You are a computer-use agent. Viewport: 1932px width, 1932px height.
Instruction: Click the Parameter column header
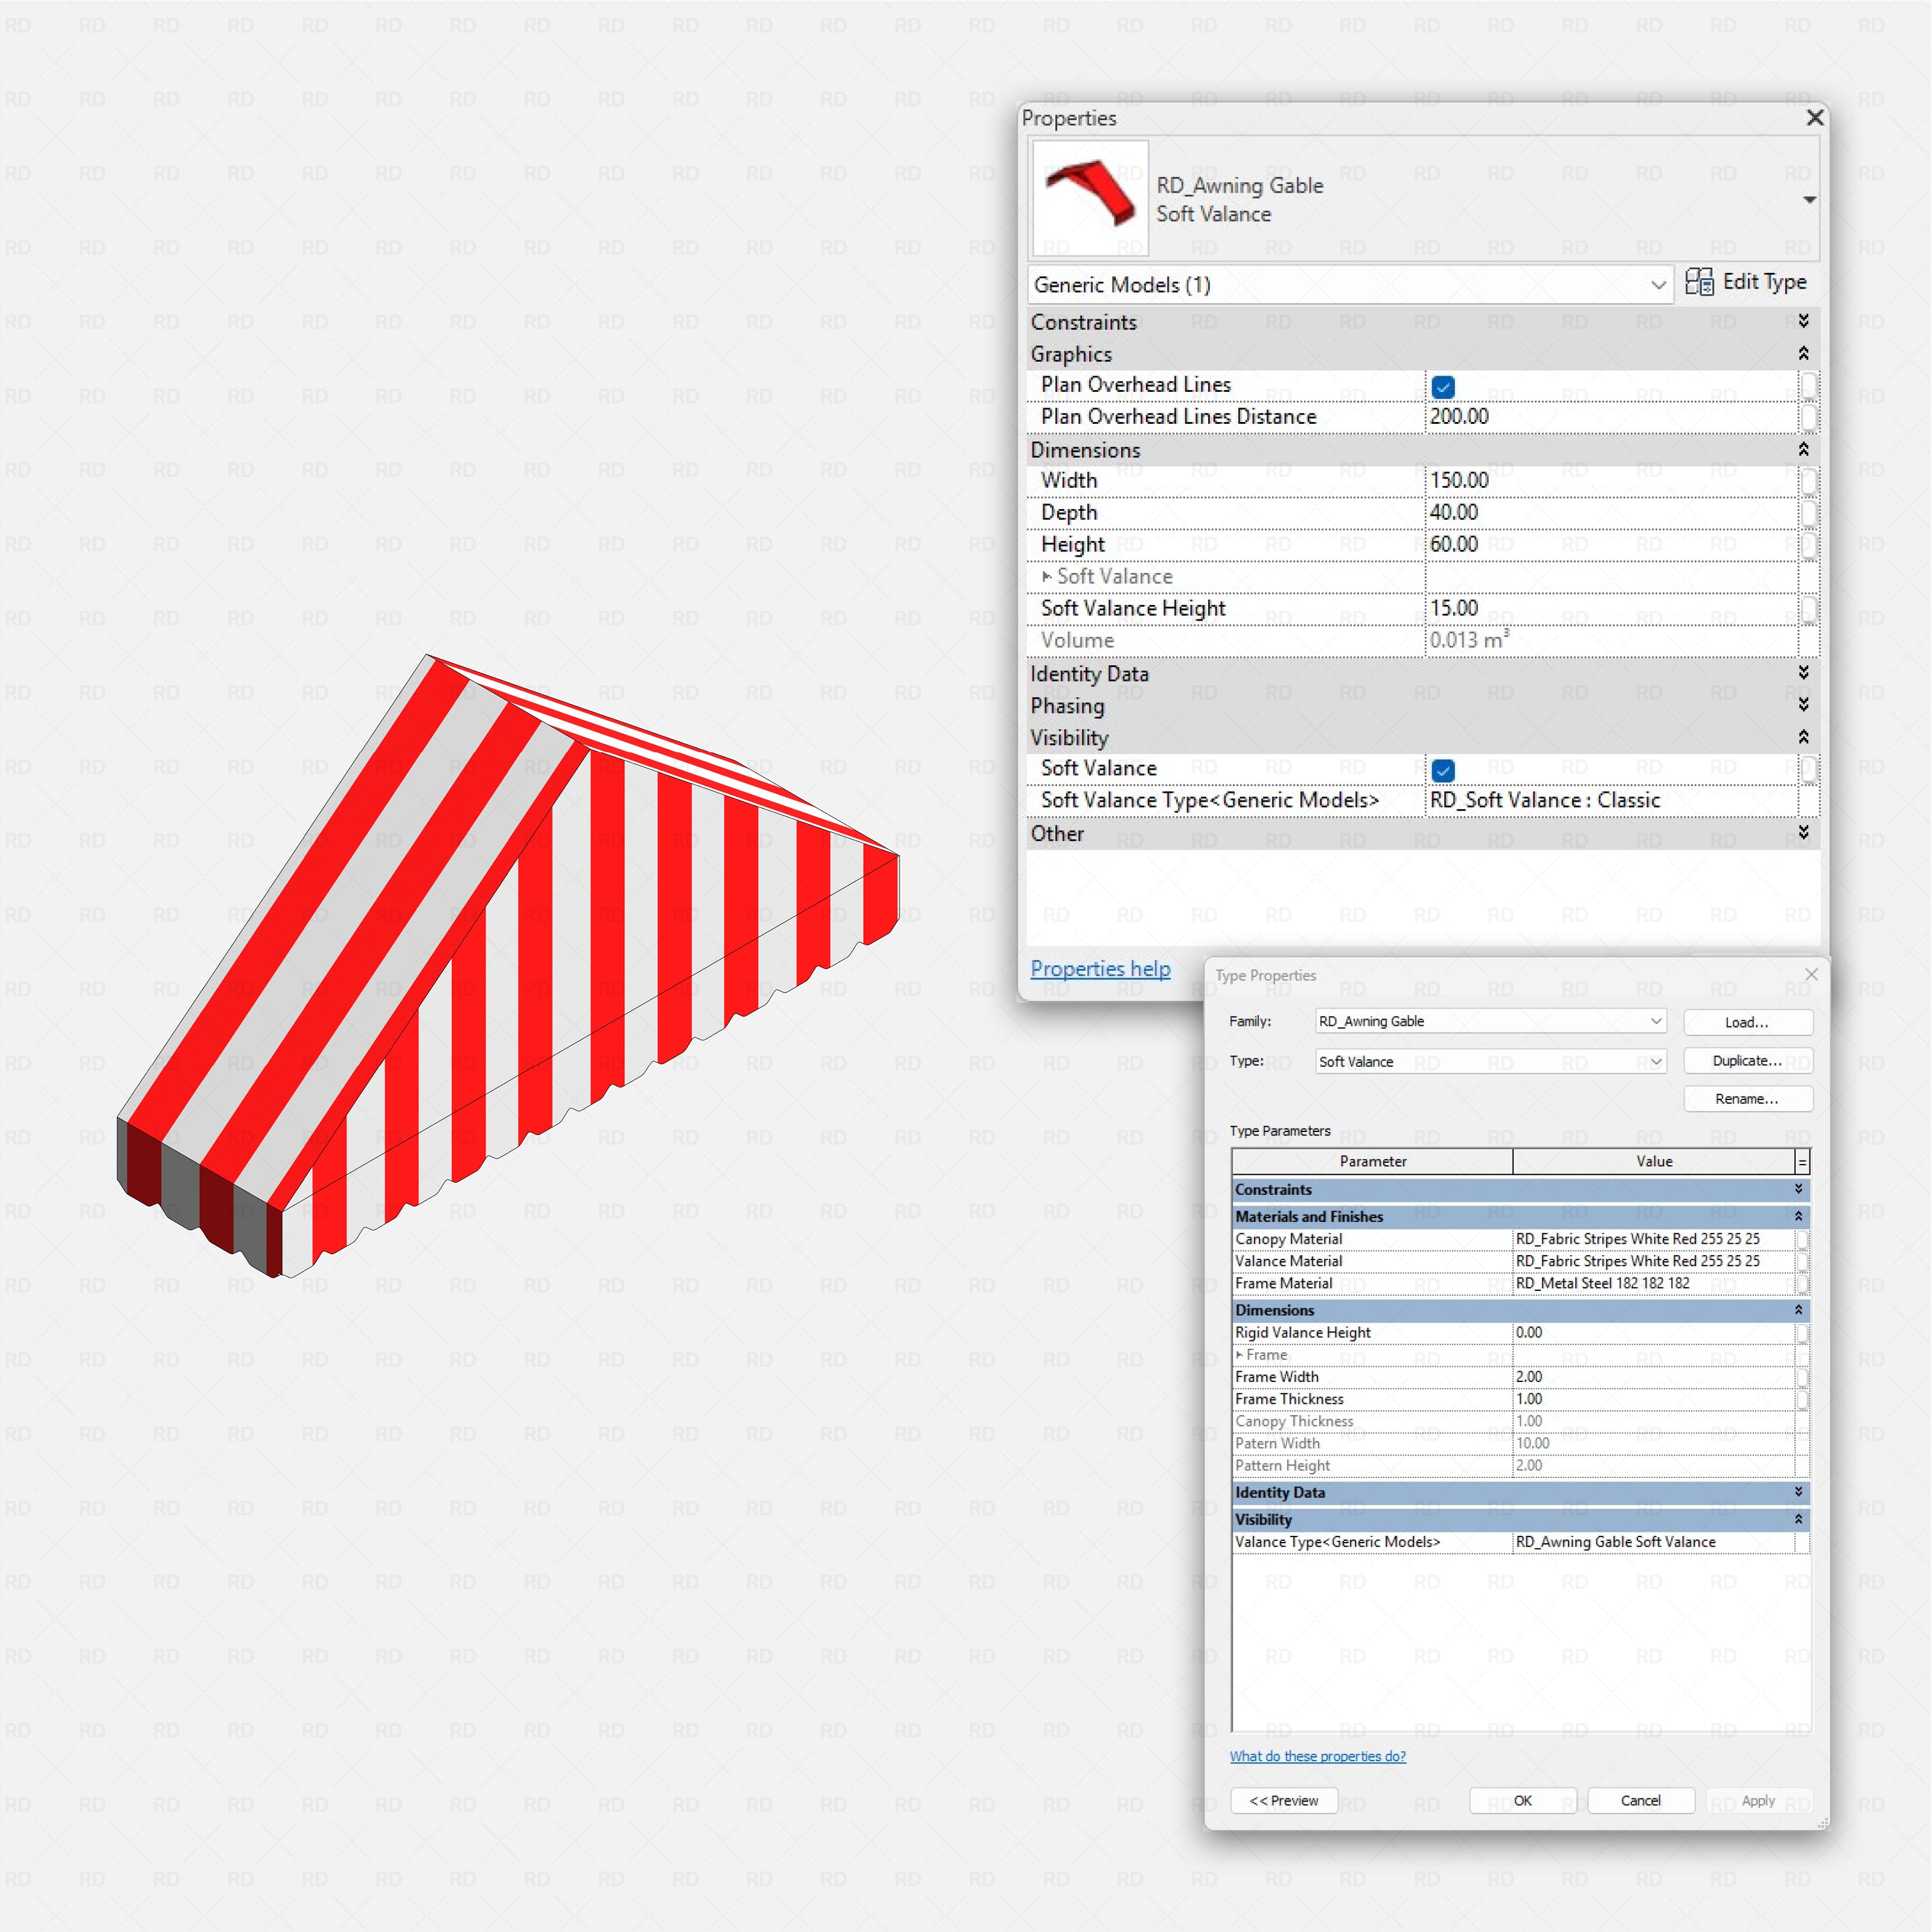(1372, 1162)
